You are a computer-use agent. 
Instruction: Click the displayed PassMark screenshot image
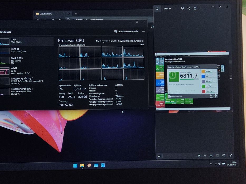(x=193, y=81)
